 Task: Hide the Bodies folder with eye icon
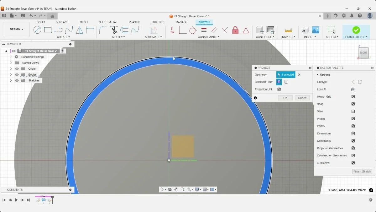(x=17, y=75)
